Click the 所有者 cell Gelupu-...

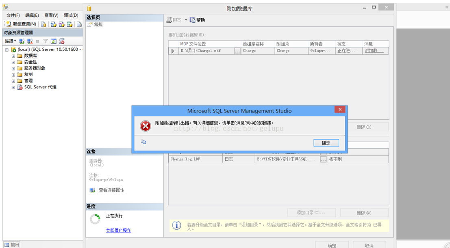322,51
